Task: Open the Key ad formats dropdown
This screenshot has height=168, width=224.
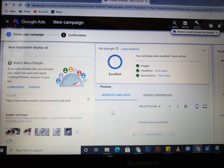Action: pyautogui.click(x=150, y=106)
